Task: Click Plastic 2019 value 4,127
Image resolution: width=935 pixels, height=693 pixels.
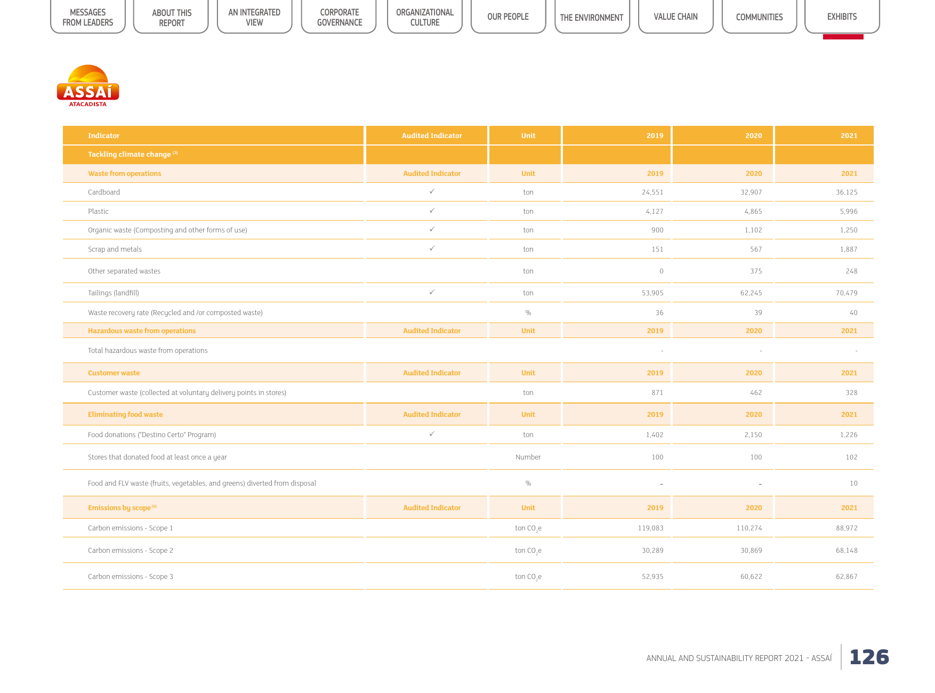Action: tap(655, 211)
